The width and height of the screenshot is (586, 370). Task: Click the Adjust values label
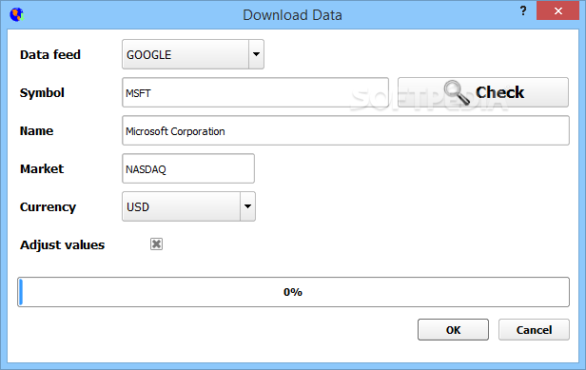pyautogui.click(x=63, y=244)
